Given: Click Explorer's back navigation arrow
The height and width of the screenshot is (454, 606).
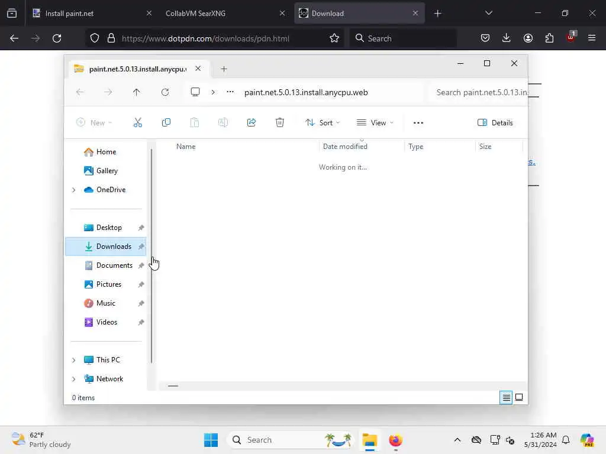Looking at the screenshot, I should click(x=80, y=92).
